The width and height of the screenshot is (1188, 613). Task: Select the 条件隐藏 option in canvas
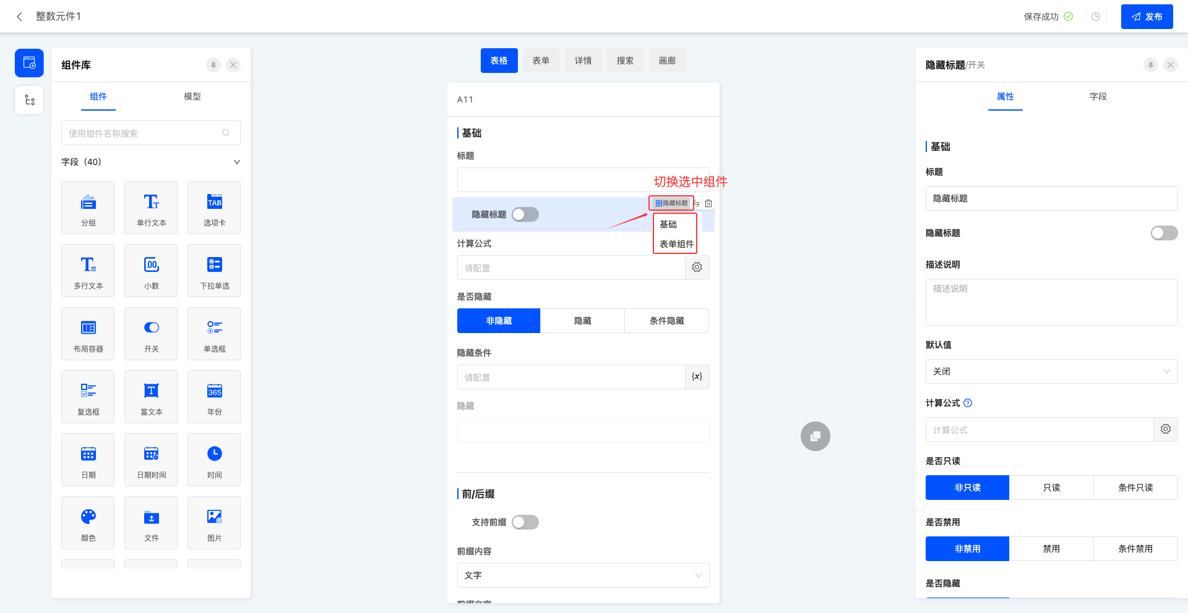click(666, 321)
